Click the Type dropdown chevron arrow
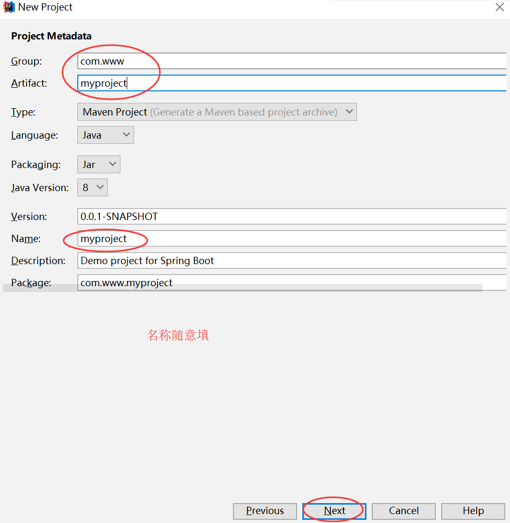The image size is (510, 523). [349, 111]
